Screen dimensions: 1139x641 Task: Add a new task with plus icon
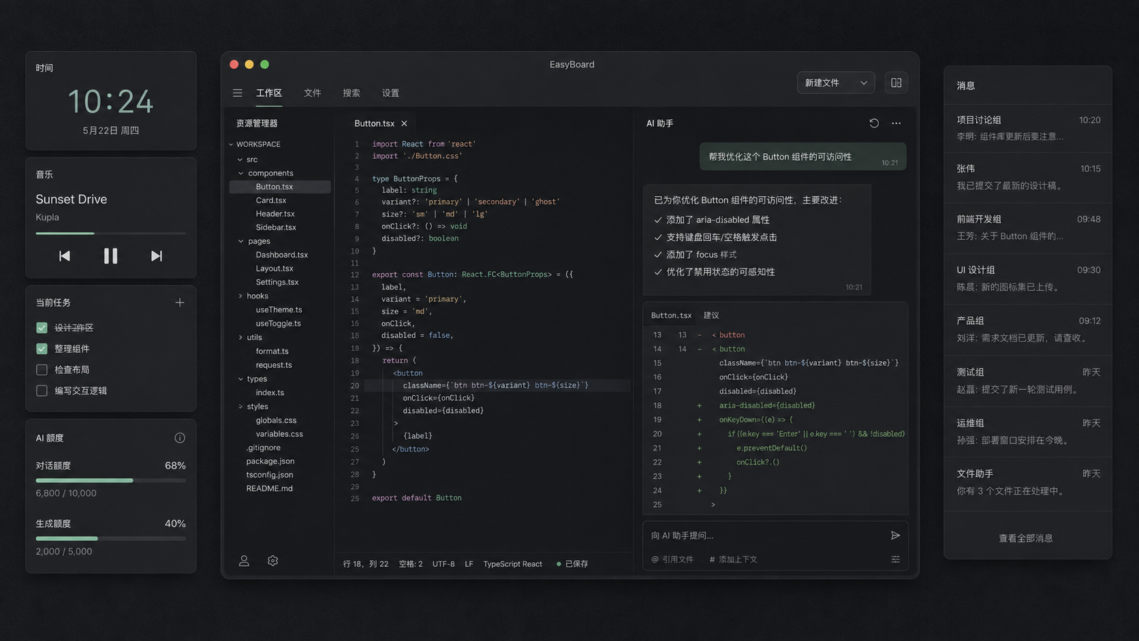point(180,302)
